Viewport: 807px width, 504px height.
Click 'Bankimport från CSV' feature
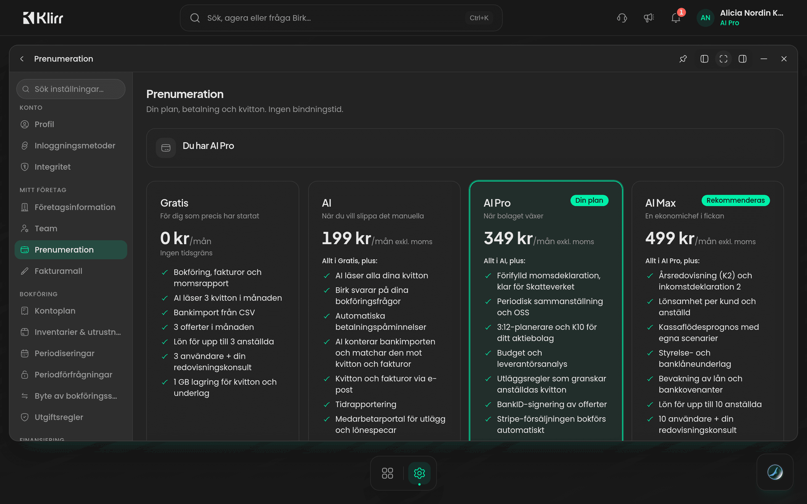click(214, 313)
